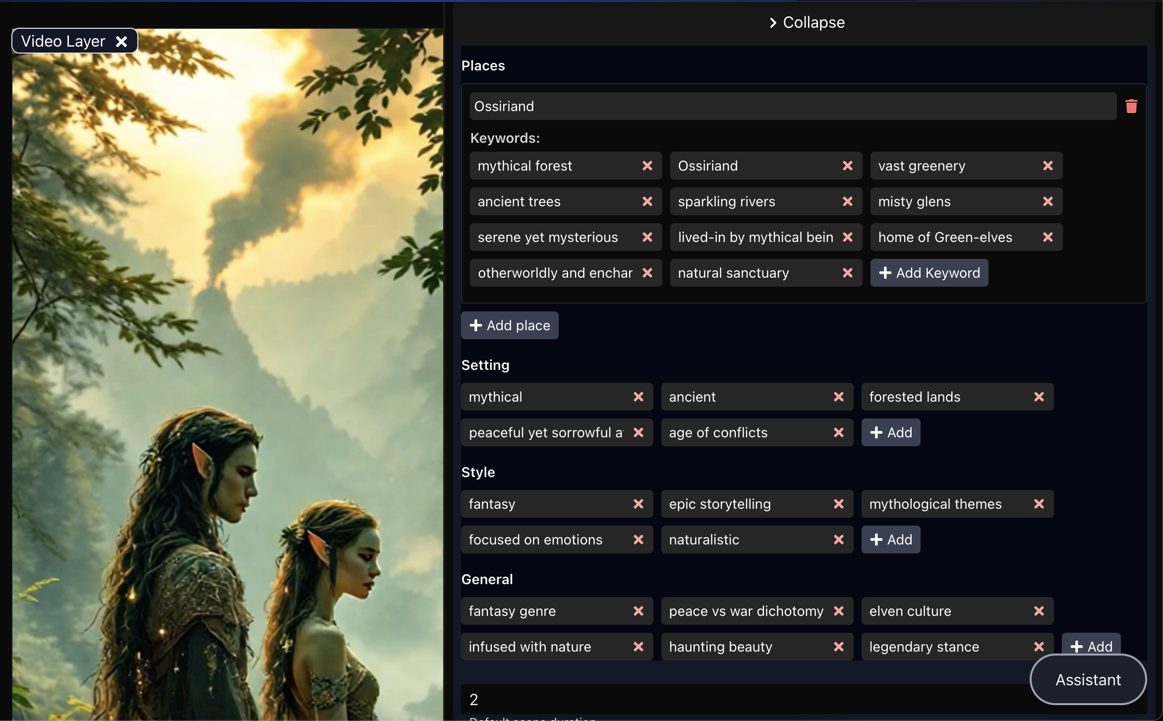Edit the Ossiriand place name field
The image size is (1163, 721).
click(792, 106)
